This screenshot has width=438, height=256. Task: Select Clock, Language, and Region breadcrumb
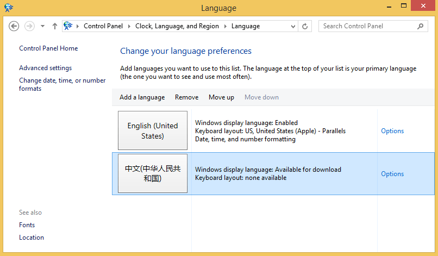(x=177, y=26)
